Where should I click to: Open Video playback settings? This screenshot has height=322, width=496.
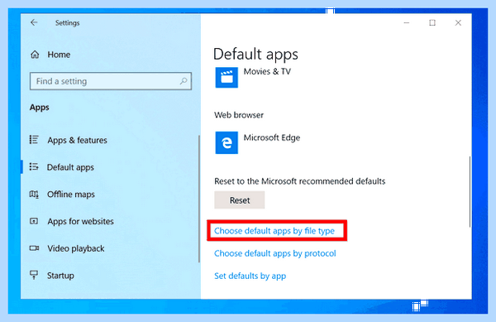pyautogui.click(x=76, y=248)
